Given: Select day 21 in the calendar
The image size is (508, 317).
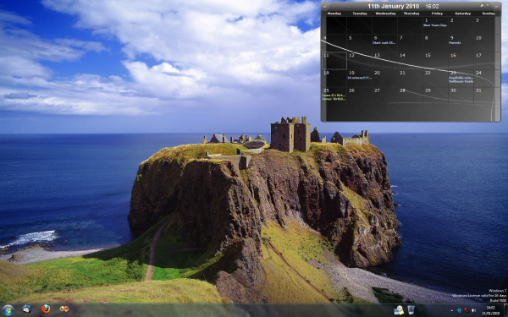Looking at the screenshot, I should tap(410, 79).
